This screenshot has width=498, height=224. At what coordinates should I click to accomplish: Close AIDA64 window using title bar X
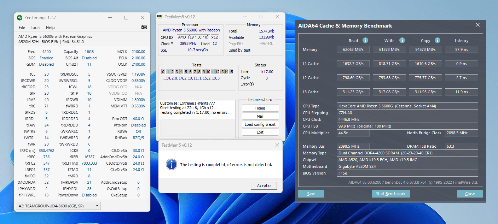478,25
